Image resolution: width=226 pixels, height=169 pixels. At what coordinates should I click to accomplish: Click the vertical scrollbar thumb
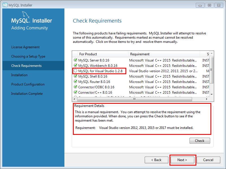[x=211, y=70]
